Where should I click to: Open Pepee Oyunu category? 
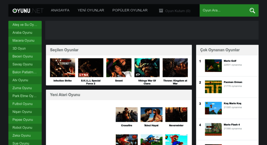(25, 120)
